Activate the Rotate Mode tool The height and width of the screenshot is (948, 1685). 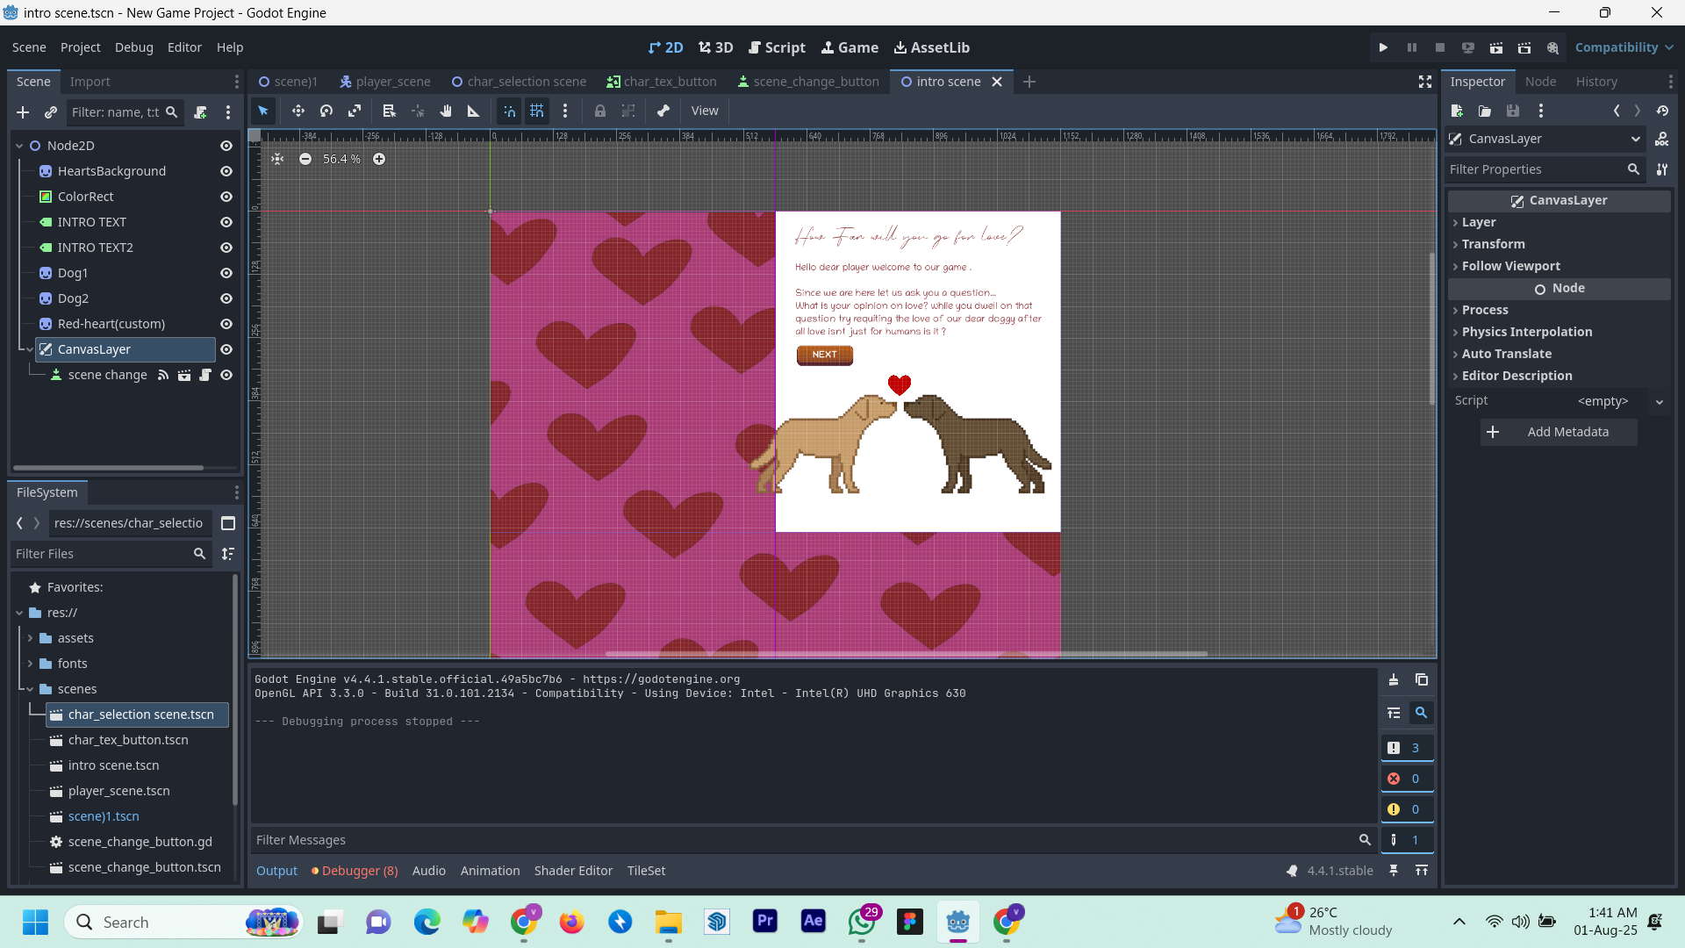pyautogui.click(x=326, y=111)
